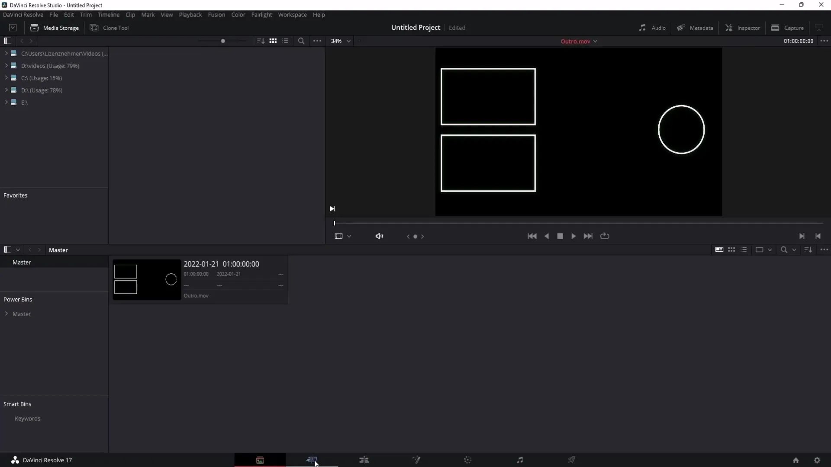Switch to the Cut page
The height and width of the screenshot is (467, 831).
(x=312, y=460)
